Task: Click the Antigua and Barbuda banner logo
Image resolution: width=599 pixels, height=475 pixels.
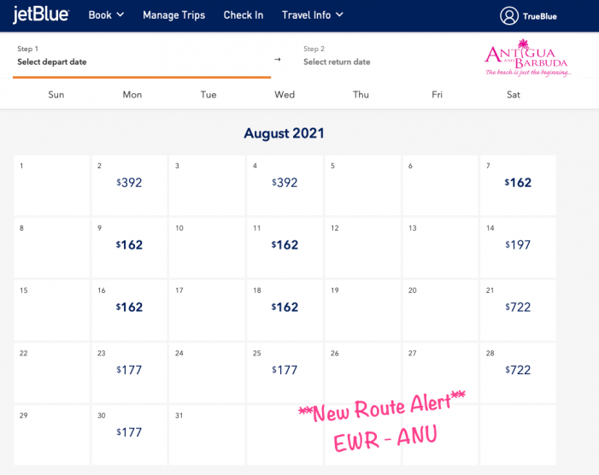Action: coord(527,60)
